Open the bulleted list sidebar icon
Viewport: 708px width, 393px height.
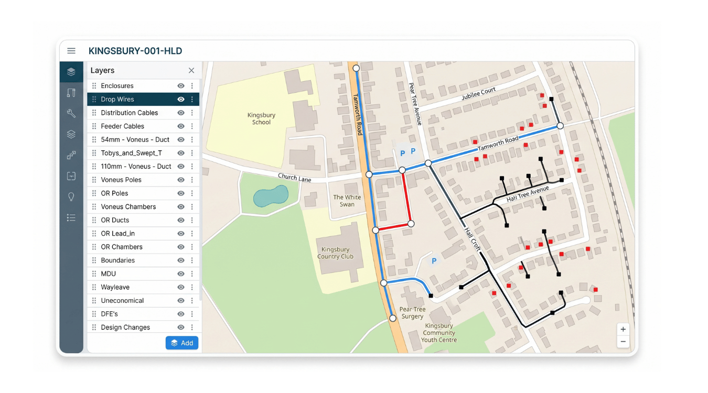(x=71, y=217)
